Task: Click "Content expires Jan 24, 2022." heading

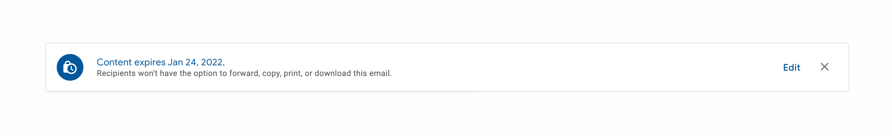Action: coord(160,62)
